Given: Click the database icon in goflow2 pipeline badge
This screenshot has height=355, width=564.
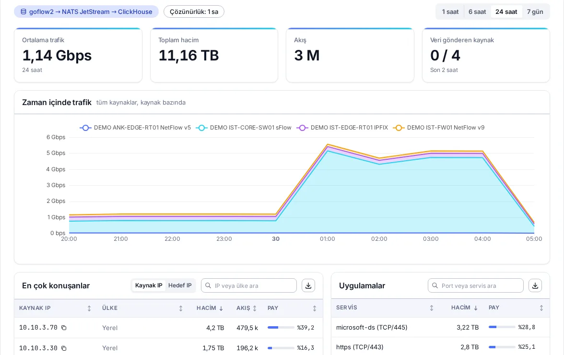Looking at the screenshot, I should click(x=23, y=12).
